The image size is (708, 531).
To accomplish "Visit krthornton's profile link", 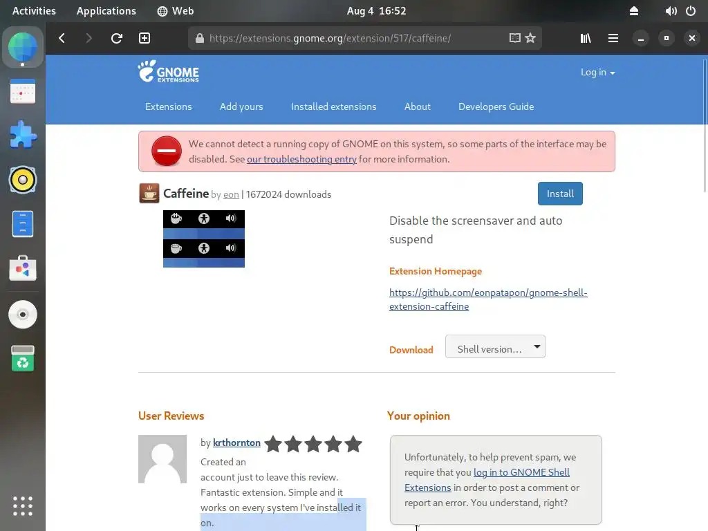I will click(236, 442).
